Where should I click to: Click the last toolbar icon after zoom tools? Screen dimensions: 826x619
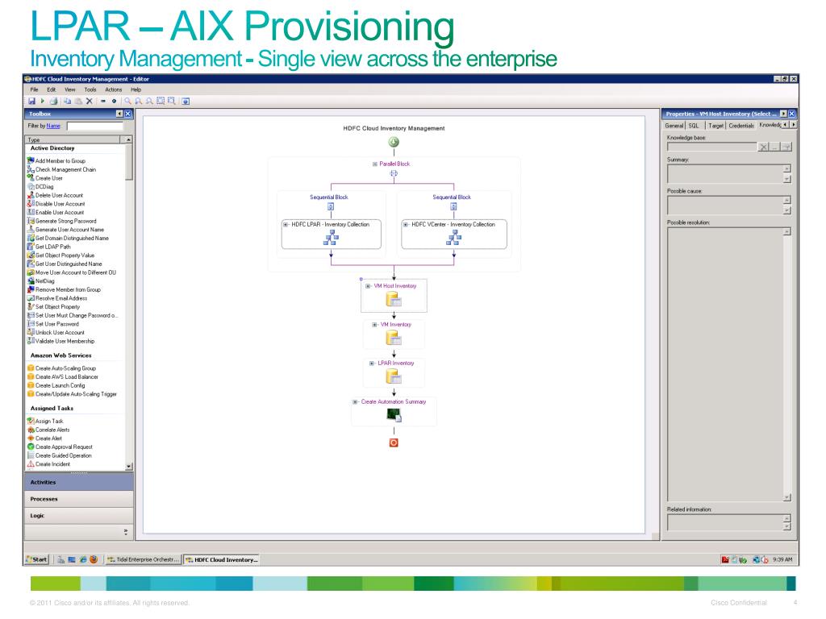(186, 101)
